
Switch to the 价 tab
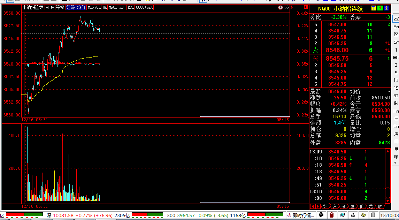[362, 206]
